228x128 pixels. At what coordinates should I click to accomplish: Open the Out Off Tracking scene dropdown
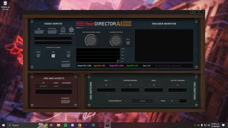click(177, 90)
